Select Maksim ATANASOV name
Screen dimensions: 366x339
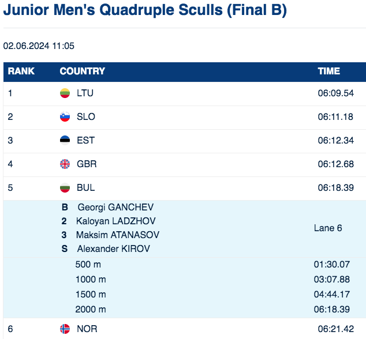[x=118, y=235]
